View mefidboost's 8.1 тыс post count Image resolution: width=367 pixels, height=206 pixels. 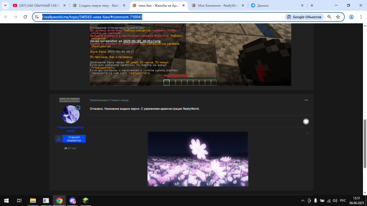pos(70,148)
